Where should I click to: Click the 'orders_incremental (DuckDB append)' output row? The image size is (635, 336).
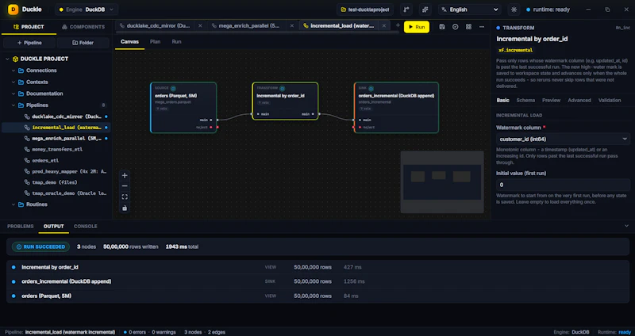pos(317,281)
